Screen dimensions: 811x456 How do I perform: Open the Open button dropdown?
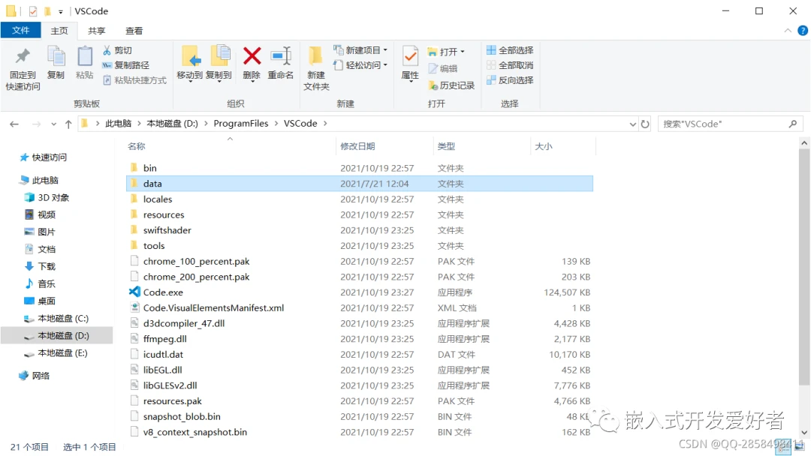click(463, 52)
